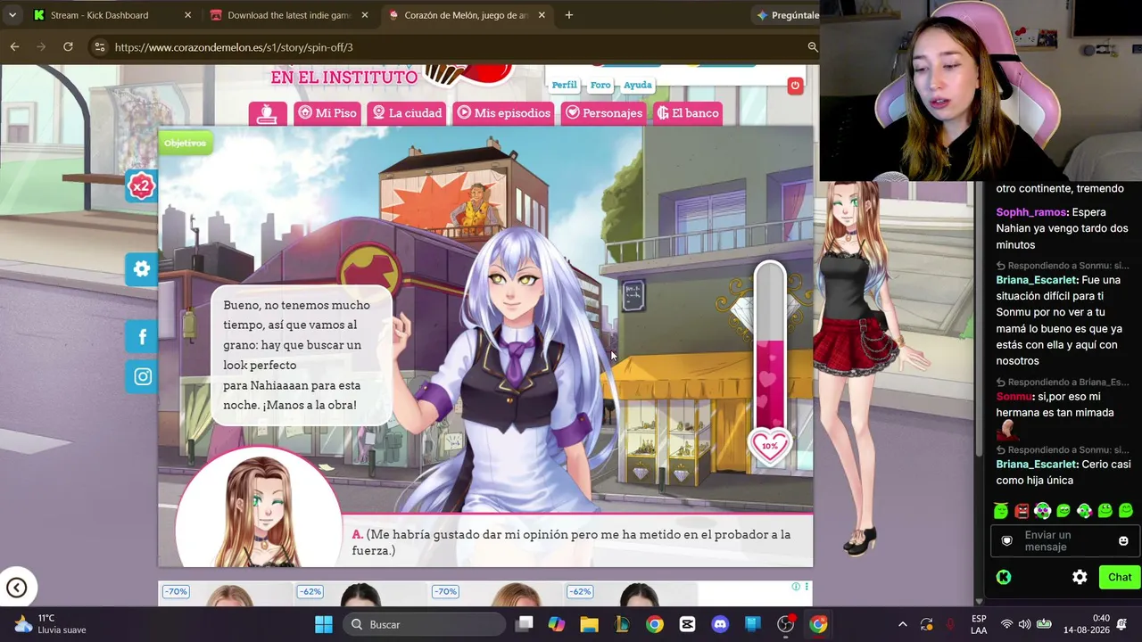Open chat settings gear
The height and width of the screenshot is (642, 1142).
coord(1080,577)
